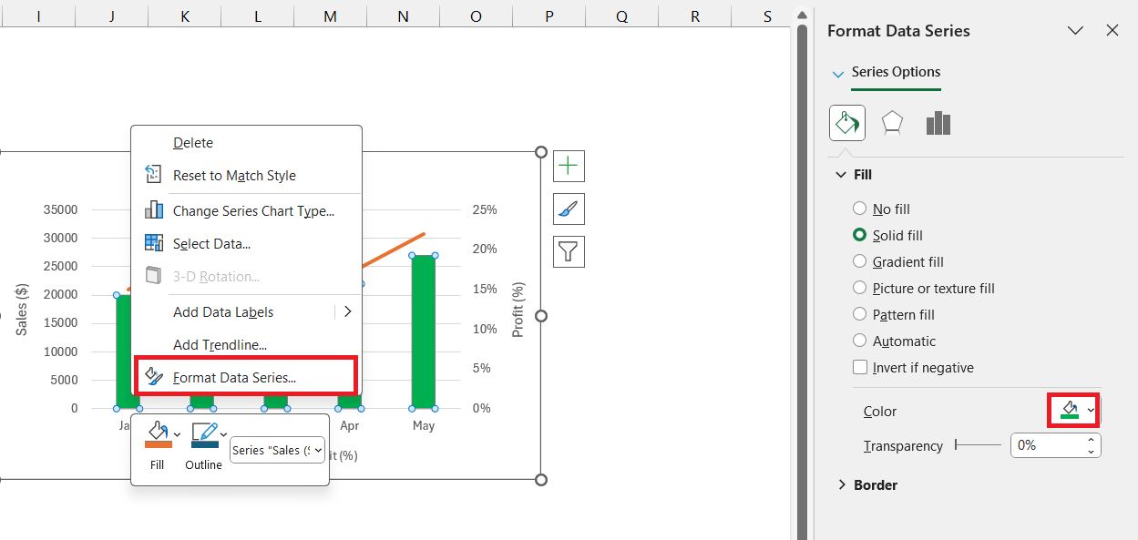Click the Chart Styles paintbrush button
The image size is (1138, 540).
569,209
